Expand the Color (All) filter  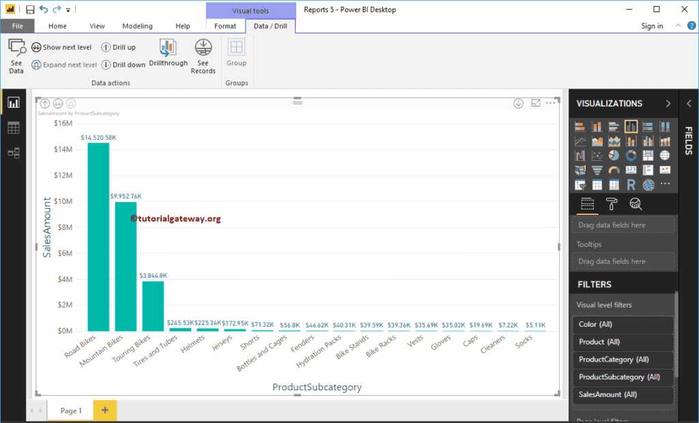pos(623,325)
